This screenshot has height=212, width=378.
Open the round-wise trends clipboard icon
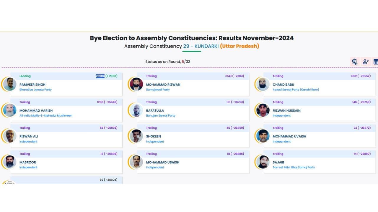coord(354,62)
